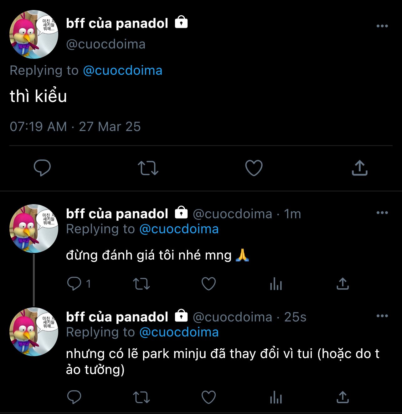This screenshot has height=414, width=402.
Task: Open @cuocdoima link in main tweet's 'Replying to'
Action: click(122, 70)
